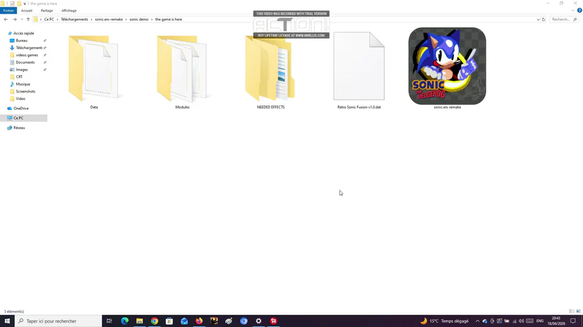Refresh the current folder view
583x327 pixels.
coord(543,19)
